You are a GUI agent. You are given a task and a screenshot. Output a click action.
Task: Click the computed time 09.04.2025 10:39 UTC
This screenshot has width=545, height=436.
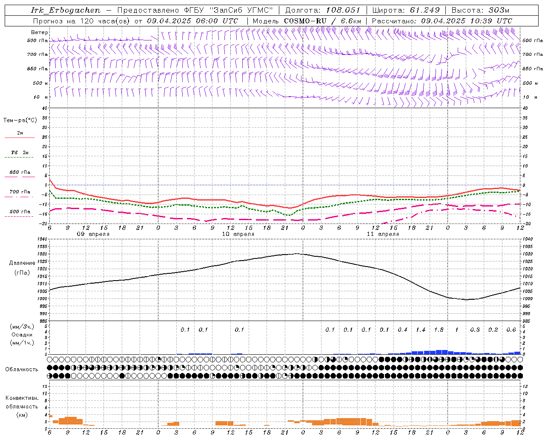(467, 21)
